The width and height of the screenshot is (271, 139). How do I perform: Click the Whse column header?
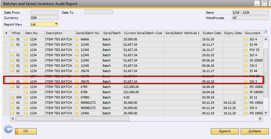click(17, 33)
